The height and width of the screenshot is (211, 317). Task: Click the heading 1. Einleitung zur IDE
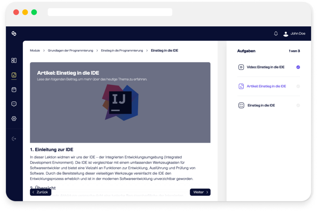click(52, 150)
